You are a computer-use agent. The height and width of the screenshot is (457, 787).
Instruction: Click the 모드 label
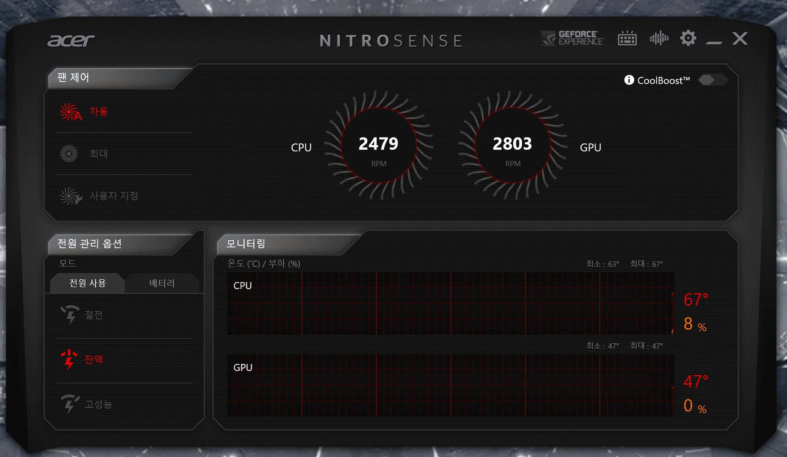click(x=67, y=263)
